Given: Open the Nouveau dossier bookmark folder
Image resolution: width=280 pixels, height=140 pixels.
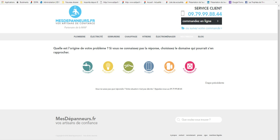Looking at the screenshot, I should (x=70, y=2).
